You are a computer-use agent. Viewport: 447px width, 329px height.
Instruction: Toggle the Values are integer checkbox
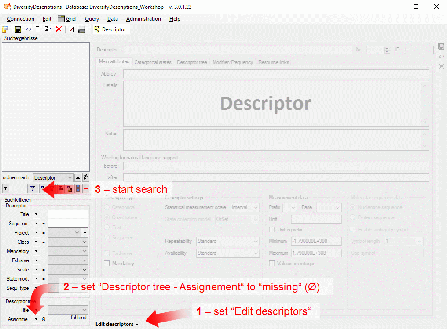click(272, 264)
